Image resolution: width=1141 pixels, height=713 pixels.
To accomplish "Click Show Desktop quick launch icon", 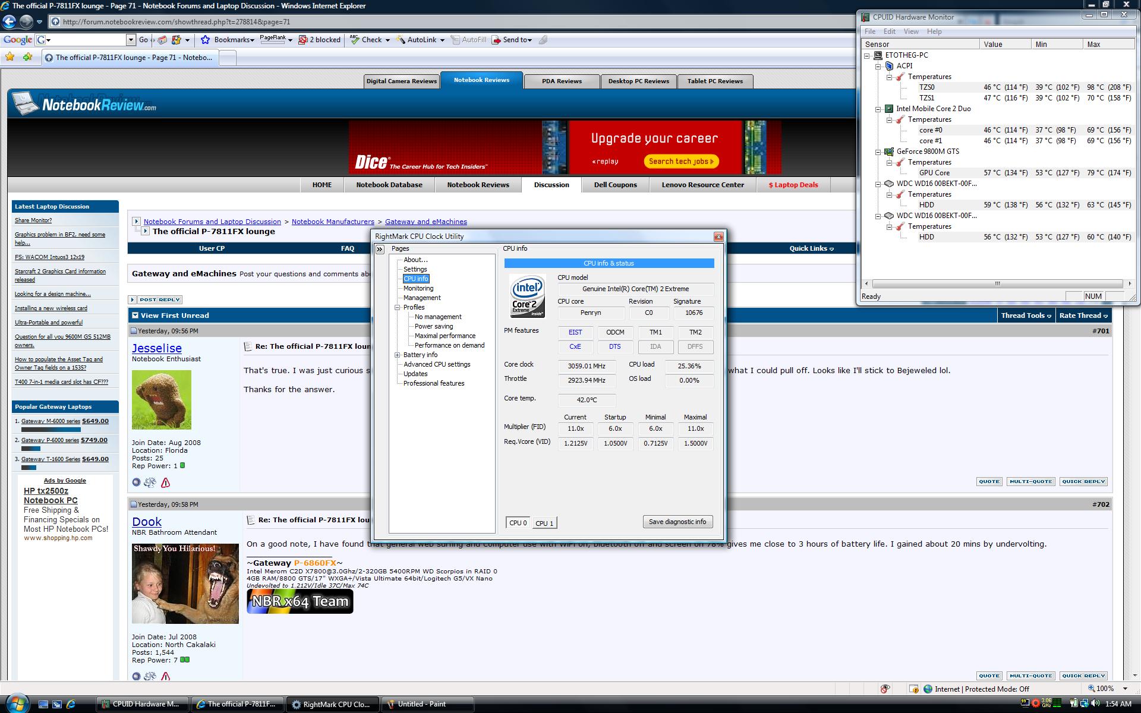I will point(43,704).
